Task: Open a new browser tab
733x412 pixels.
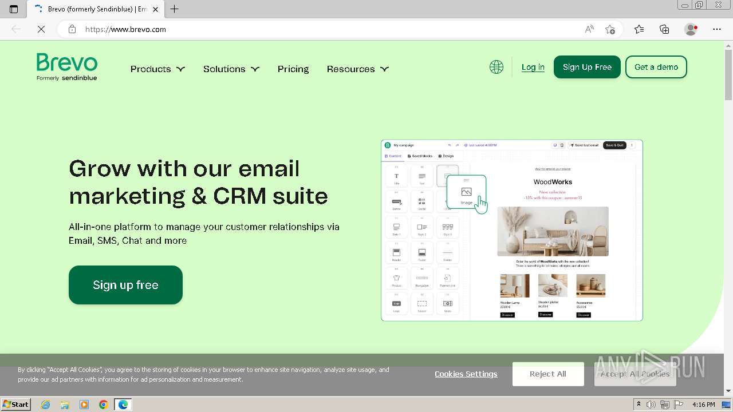Action: [175, 9]
